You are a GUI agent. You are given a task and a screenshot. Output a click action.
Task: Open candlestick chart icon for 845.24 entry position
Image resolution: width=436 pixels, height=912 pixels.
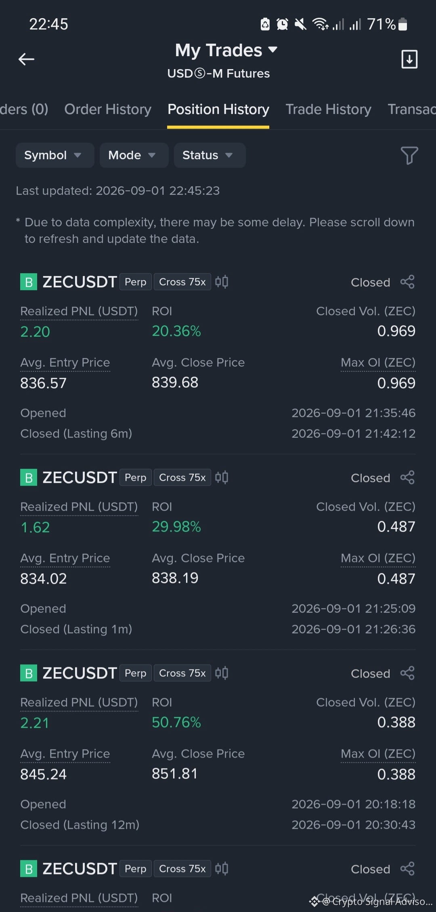click(x=222, y=673)
